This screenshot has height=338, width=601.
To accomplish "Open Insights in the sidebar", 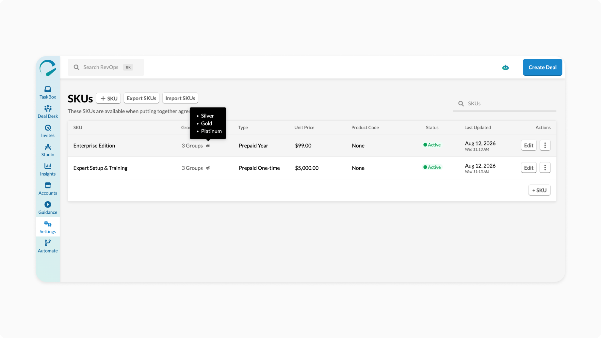I will [x=48, y=170].
